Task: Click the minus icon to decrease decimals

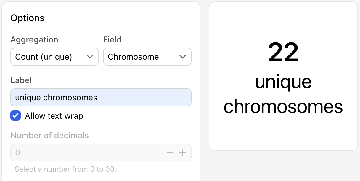Action: [x=170, y=153]
